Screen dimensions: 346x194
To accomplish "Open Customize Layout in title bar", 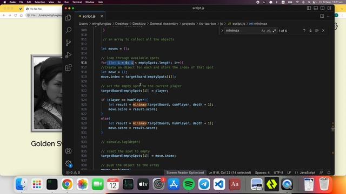I will tap(329, 8).
